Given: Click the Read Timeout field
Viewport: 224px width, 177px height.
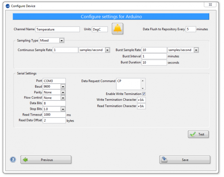Looking at the screenshot, I should [54, 115].
